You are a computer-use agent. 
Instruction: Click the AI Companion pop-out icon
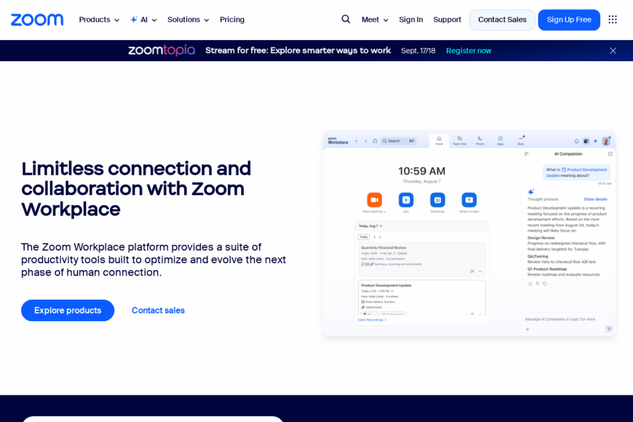pos(610,154)
